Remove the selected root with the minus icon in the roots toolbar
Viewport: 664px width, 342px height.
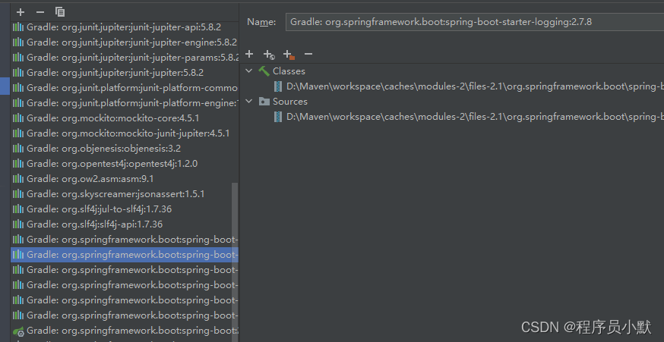pyautogui.click(x=308, y=54)
